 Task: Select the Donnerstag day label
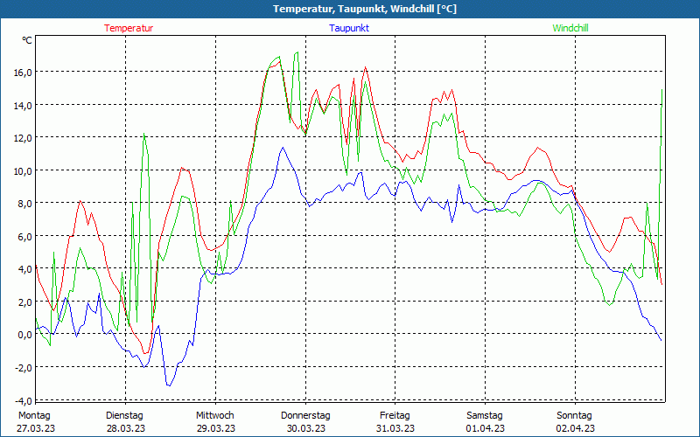tap(304, 415)
